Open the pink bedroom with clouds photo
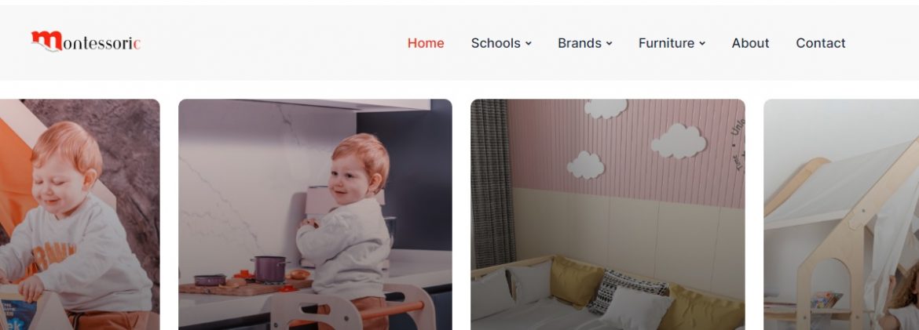 tap(608, 214)
